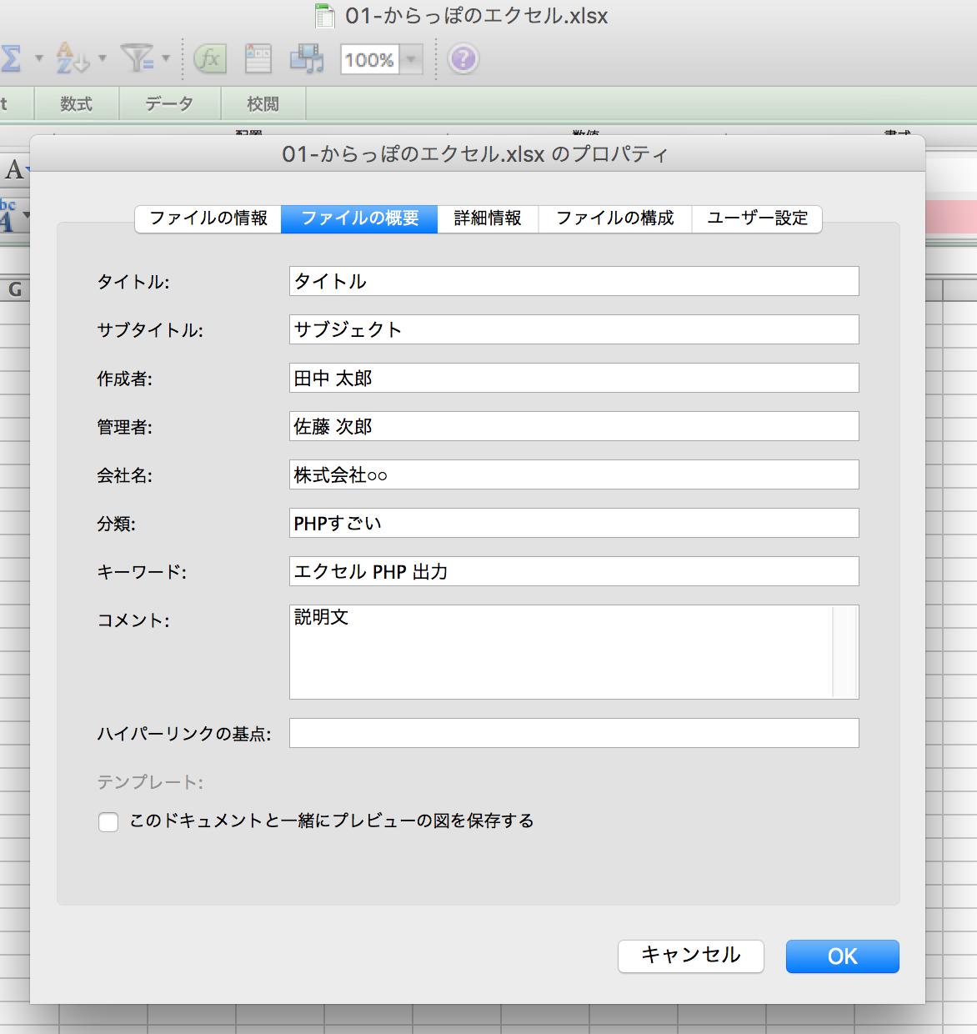Expand the AutoSum dropdown arrow
The height and width of the screenshot is (1034, 977).
click(x=38, y=58)
